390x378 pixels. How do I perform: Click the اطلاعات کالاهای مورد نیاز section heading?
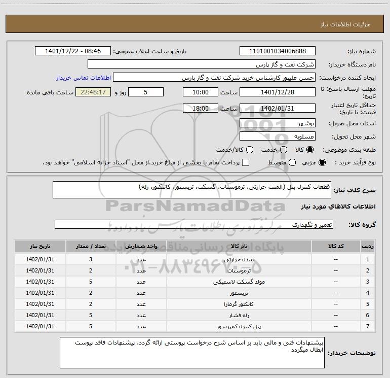[x=338, y=207]
